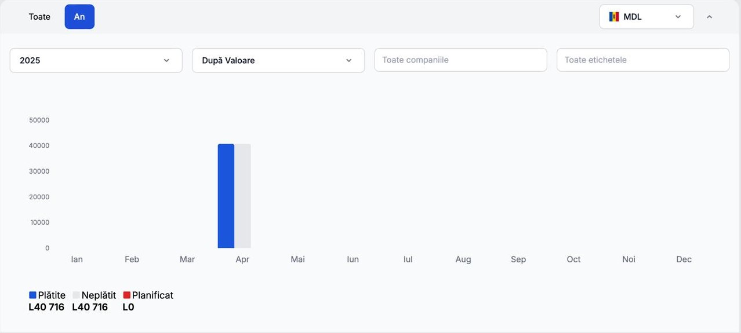Click the grey Neplătit bar for April
Viewport: 741px width, 333px height.
click(242, 196)
